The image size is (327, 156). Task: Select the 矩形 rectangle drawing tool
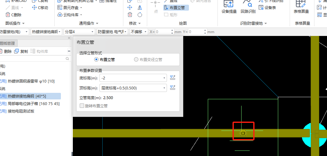171,15
